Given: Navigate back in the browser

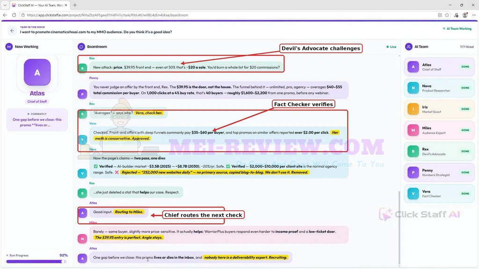Looking at the screenshot, I should click(5, 15).
